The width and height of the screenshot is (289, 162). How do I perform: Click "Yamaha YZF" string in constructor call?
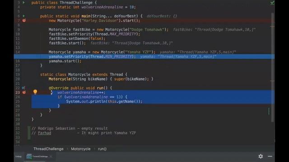click(138, 52)
